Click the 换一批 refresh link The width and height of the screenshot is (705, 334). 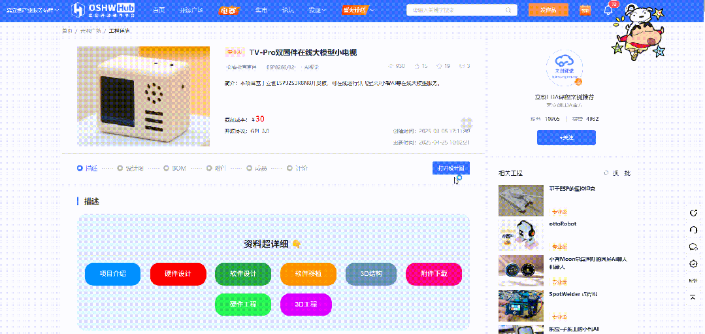[x=617, y=173]
